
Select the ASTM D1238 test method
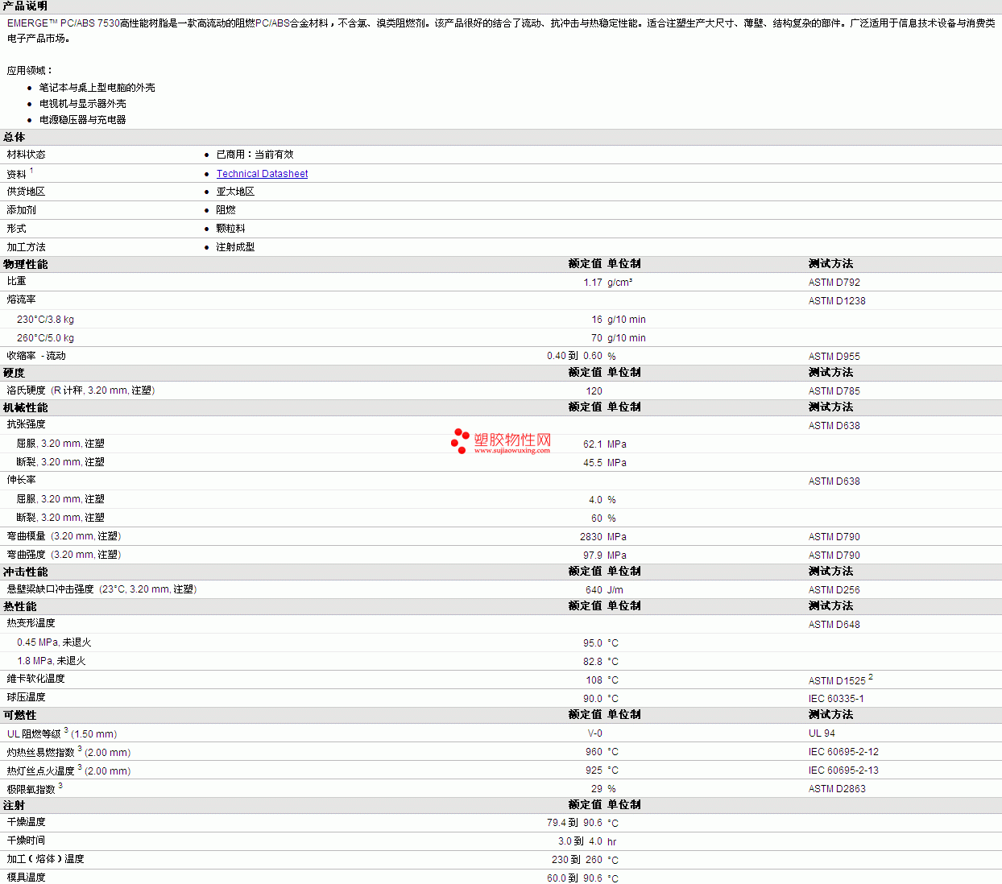tap(837, 301)
